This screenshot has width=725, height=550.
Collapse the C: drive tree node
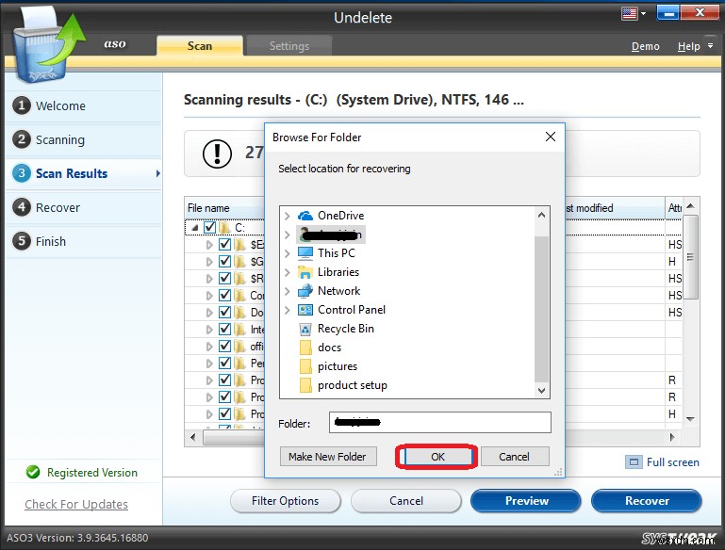(x=195, y=228)
